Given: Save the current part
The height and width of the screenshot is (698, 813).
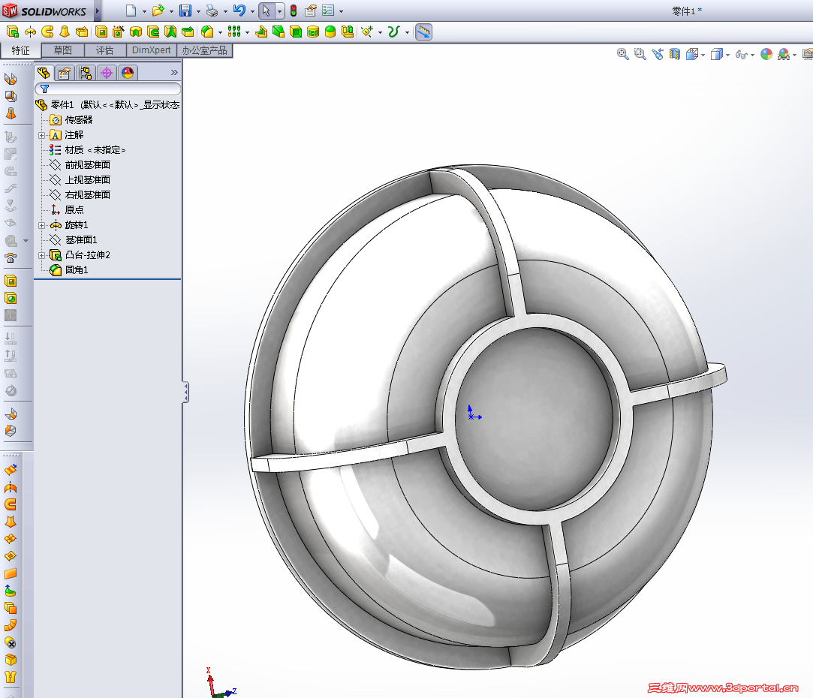Looking at the screenshot, I should (185, 11).
